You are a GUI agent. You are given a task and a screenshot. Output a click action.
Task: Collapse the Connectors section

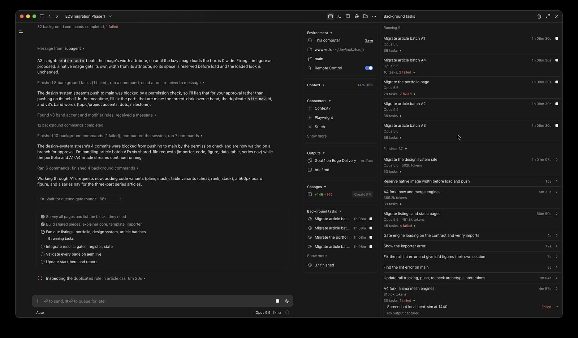319,101
